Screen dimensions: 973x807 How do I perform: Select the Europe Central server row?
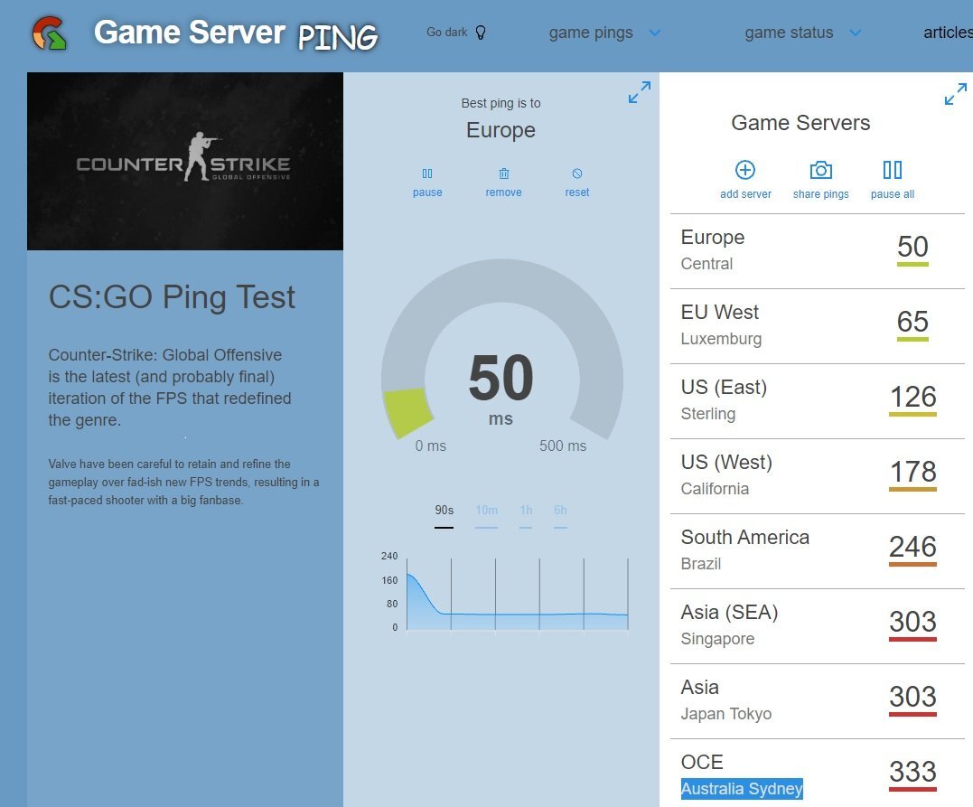[x=818, y=251]
